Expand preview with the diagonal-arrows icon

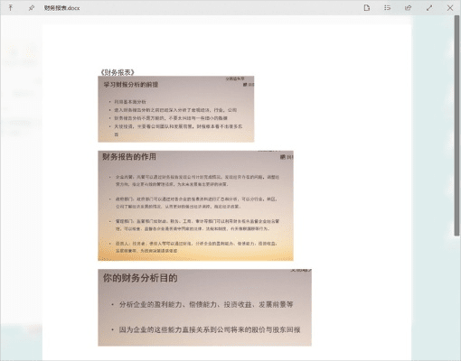pyautogui.click(x=429, y=8)
